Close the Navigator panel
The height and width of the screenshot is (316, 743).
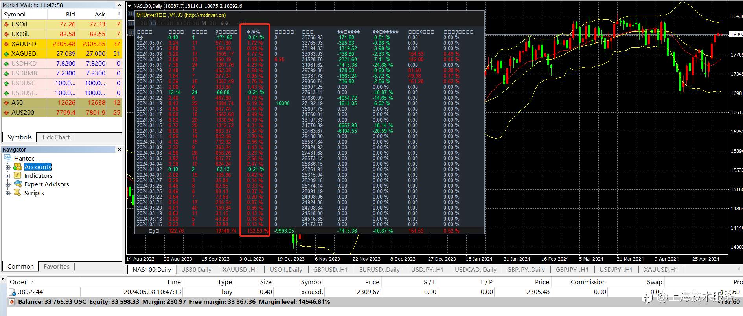(120, 150)
